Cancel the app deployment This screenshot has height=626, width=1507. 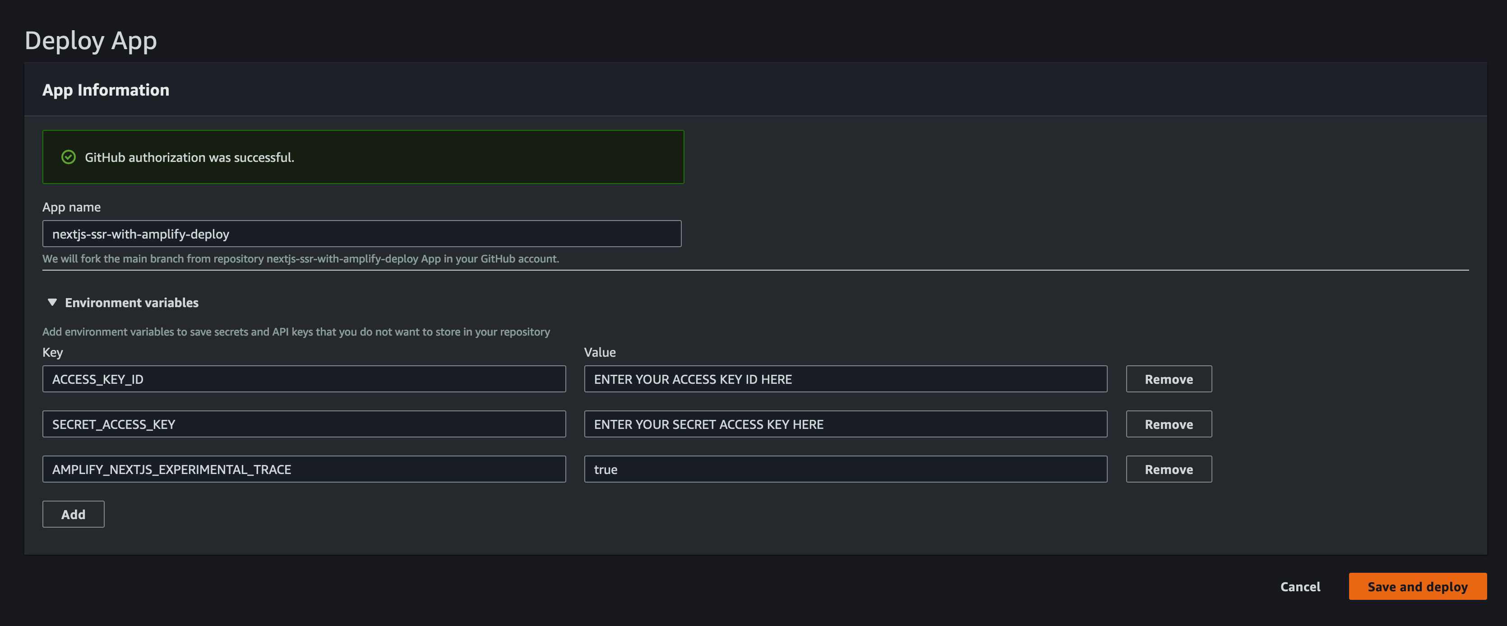tap(1300, 587)
